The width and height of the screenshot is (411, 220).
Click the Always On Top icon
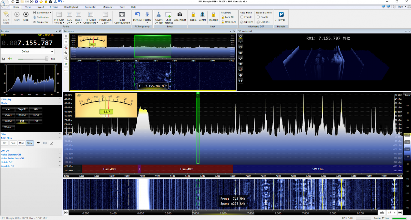(x=159, y=15)
